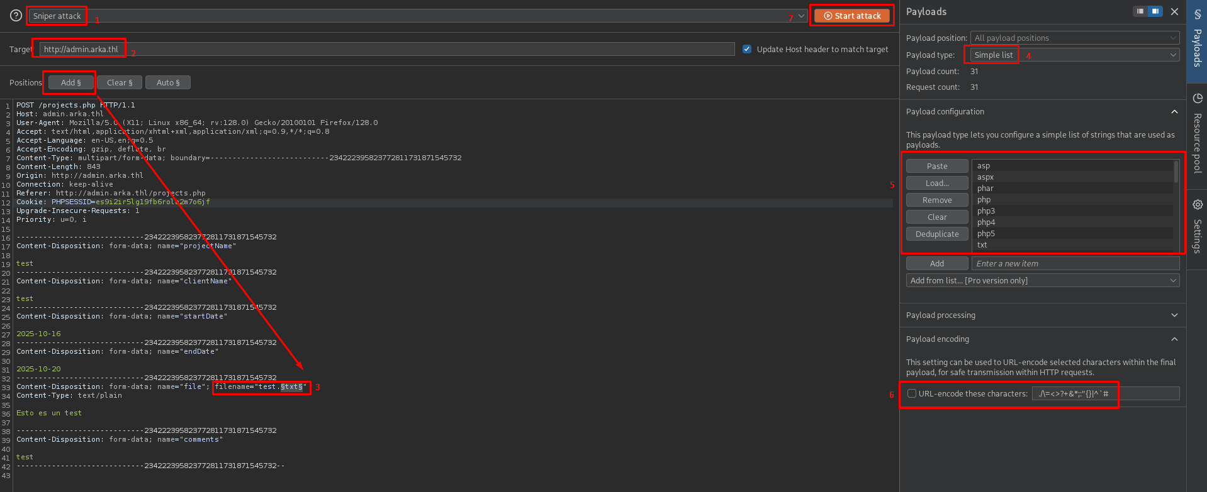Collapse the Payload encoding section
This screenshot has height=492, width=1207.
1174,339
